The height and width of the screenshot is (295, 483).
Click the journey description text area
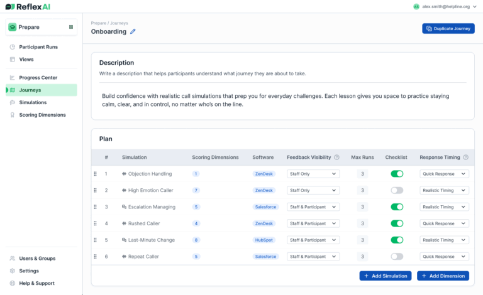[282, 100]
